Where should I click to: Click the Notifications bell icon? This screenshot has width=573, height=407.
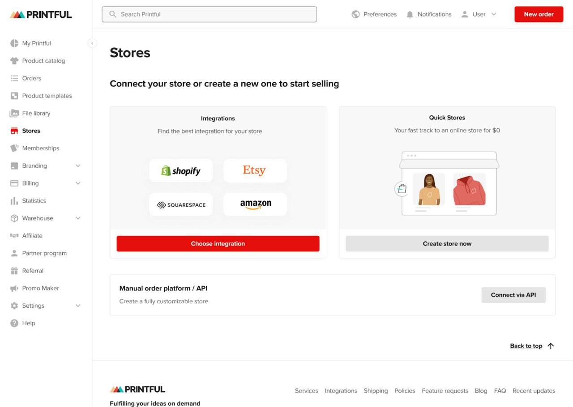410,14
